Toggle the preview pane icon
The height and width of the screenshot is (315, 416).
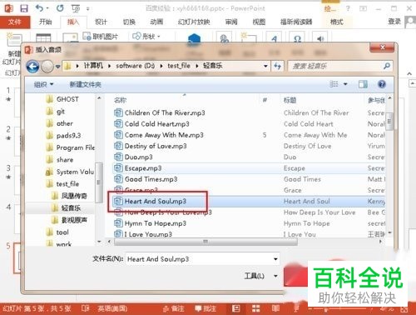pos(363,84)
